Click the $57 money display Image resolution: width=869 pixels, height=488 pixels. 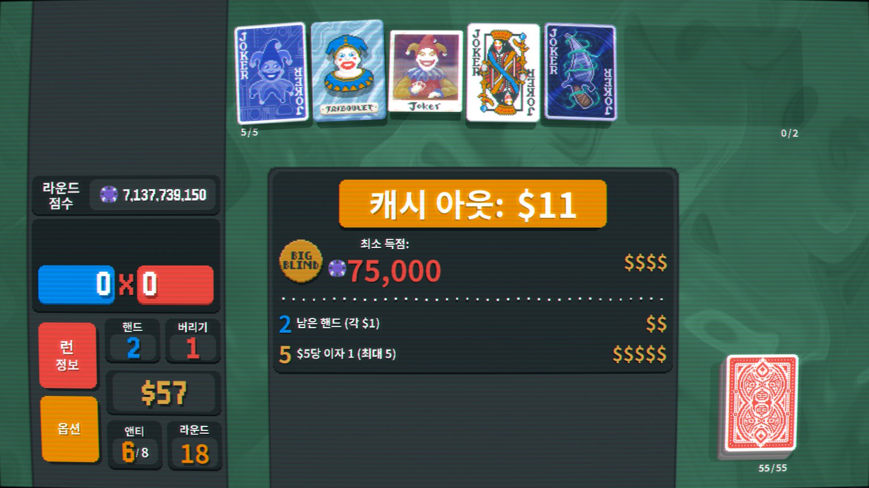click(x=164, y=393)
